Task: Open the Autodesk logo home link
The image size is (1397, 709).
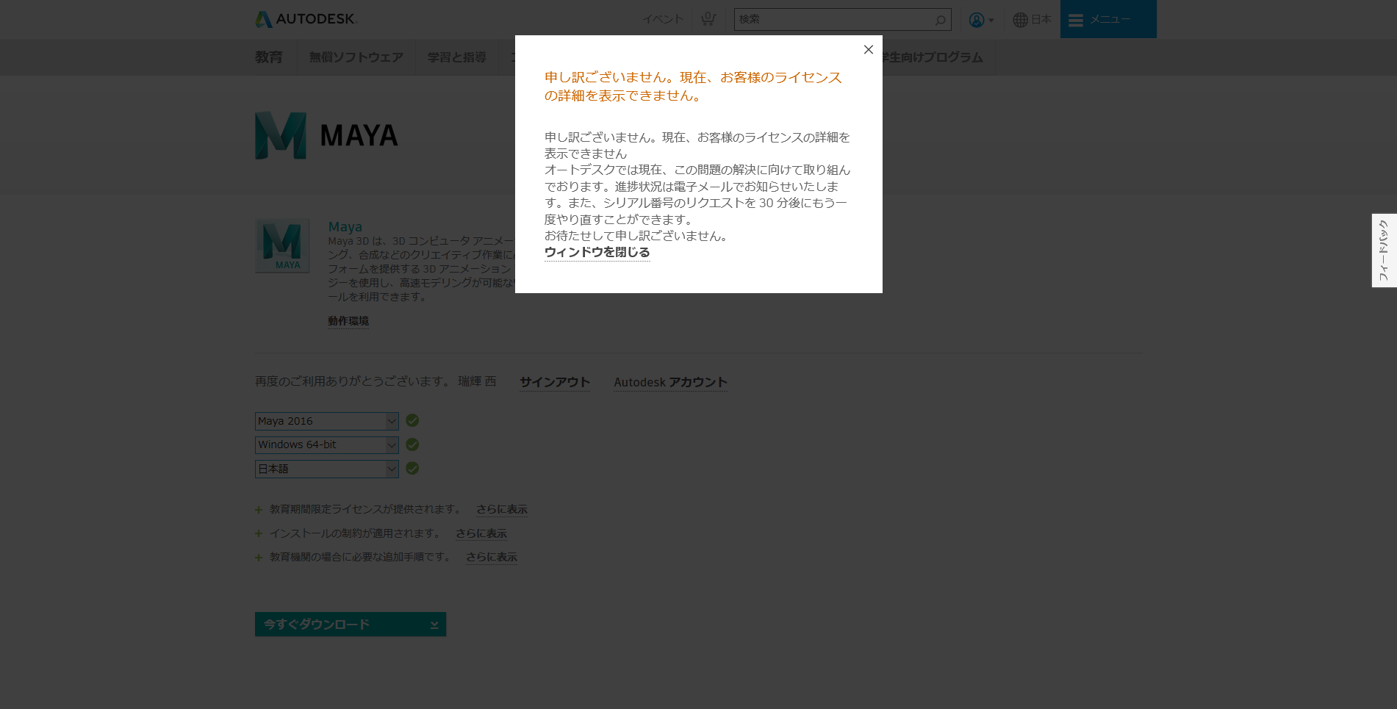Action: [x=306, y=19]
